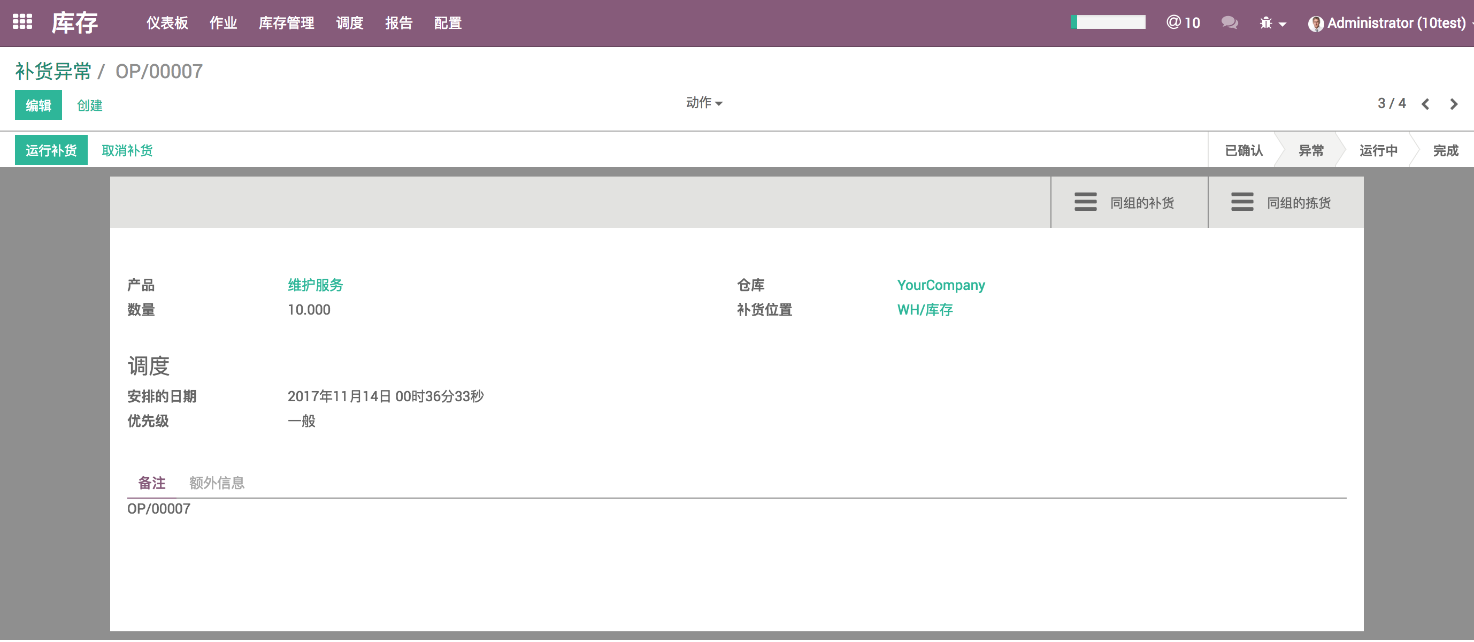Open conversations with the chat bubble icon
1474x642 pixels.
point(1229,23)
